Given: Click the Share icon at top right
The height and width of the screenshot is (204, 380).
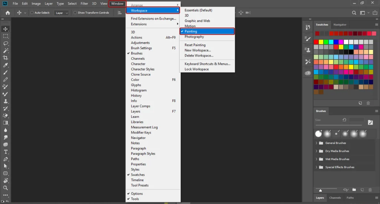Looking at the screenshot, I should pyautogui.click(x=375, y=13).
